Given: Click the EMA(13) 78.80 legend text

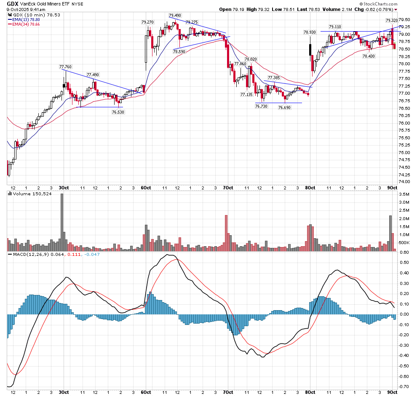Looking at the screenshot, I should (28, 19).
